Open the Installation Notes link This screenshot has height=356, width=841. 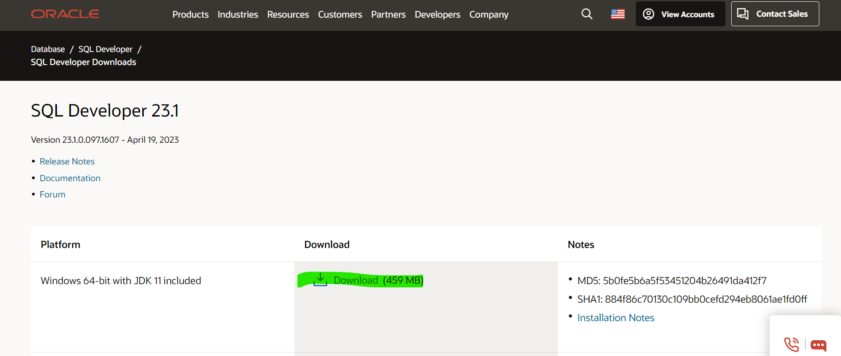[x=616, y=318]
